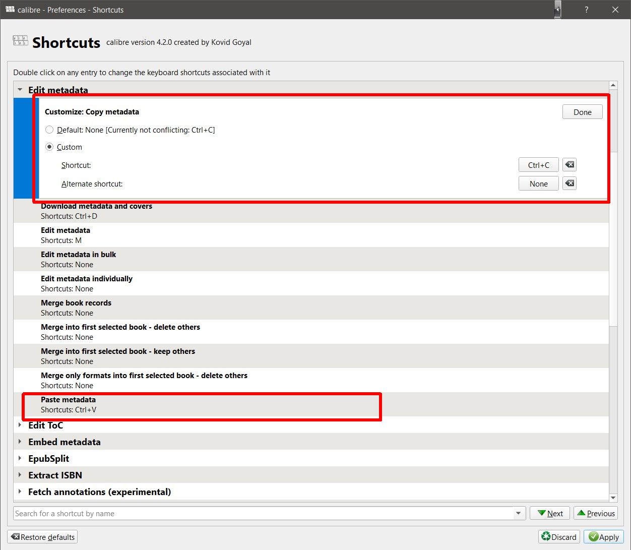Expand the Extract ISBN group
Screen dimensions: 631x550
click(20, 475)
